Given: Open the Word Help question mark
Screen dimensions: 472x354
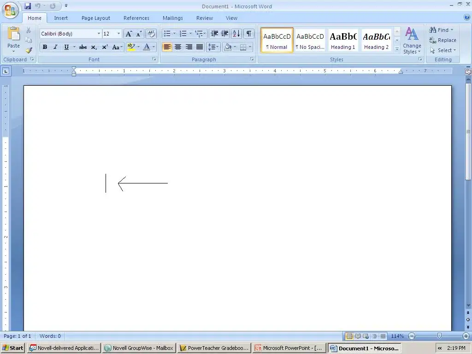Looking at the screenshot, I should coord(467,18).
